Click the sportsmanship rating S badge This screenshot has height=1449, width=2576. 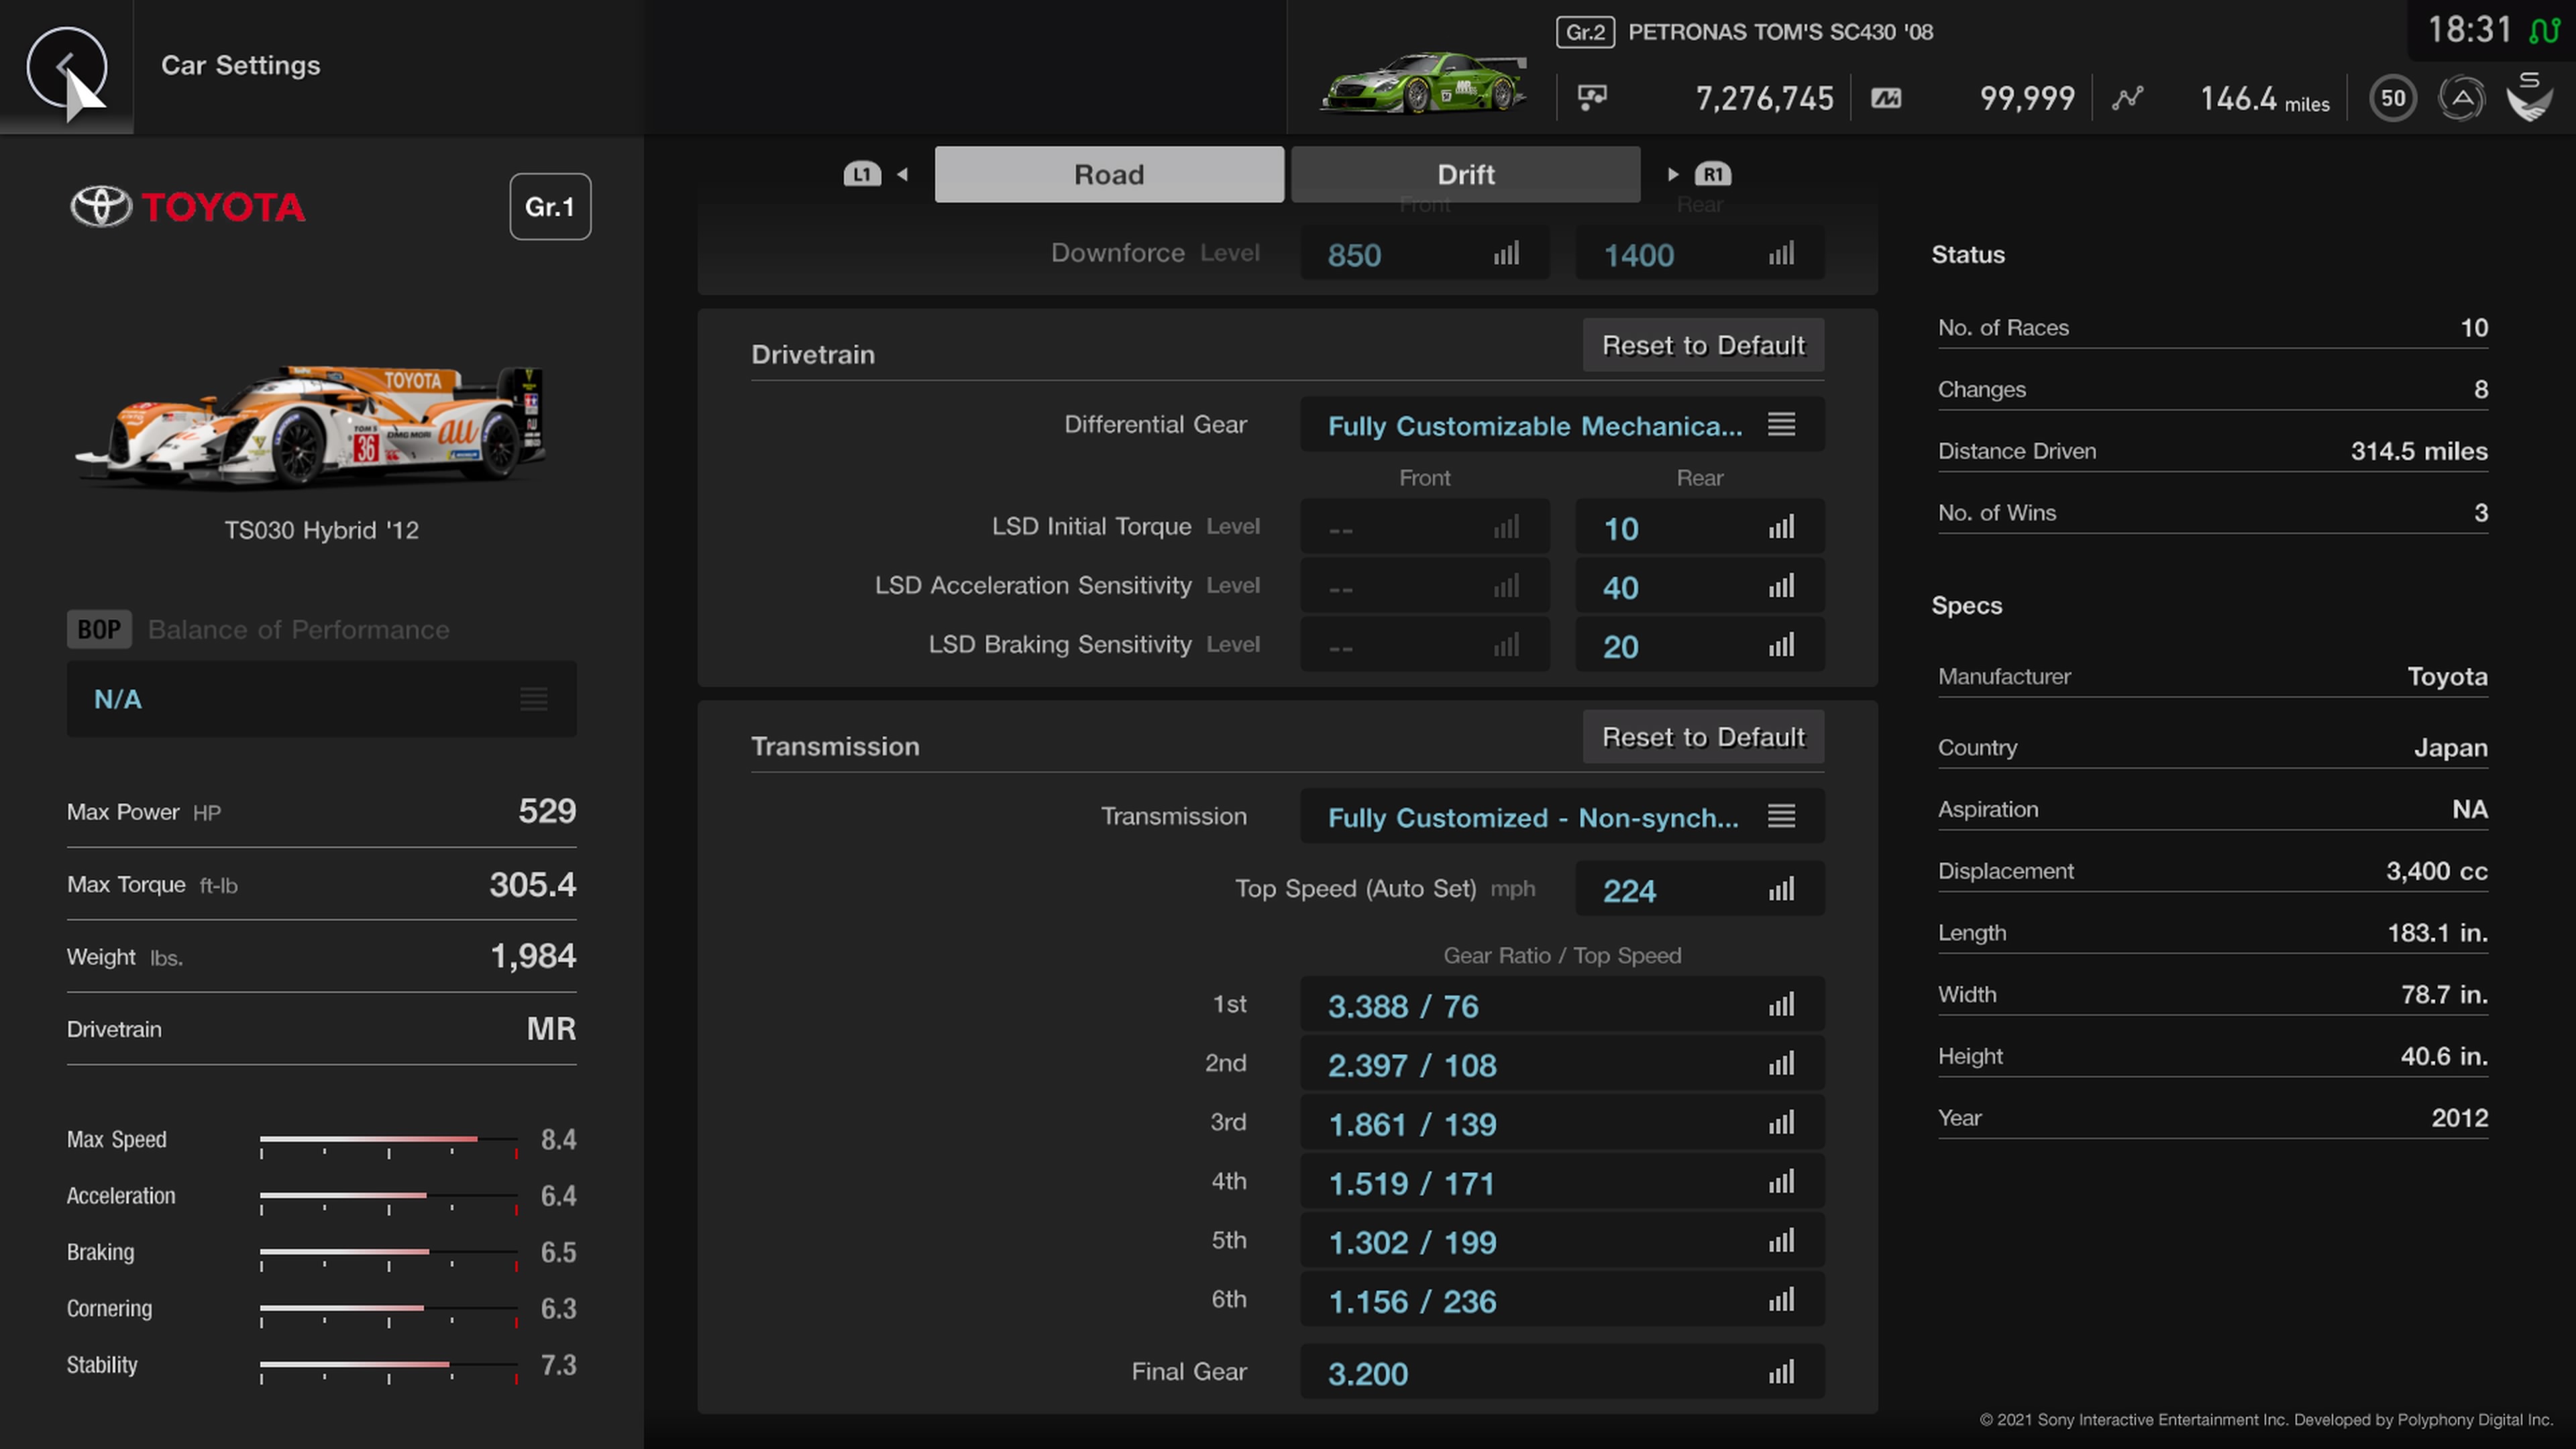tap(2529, 97)
